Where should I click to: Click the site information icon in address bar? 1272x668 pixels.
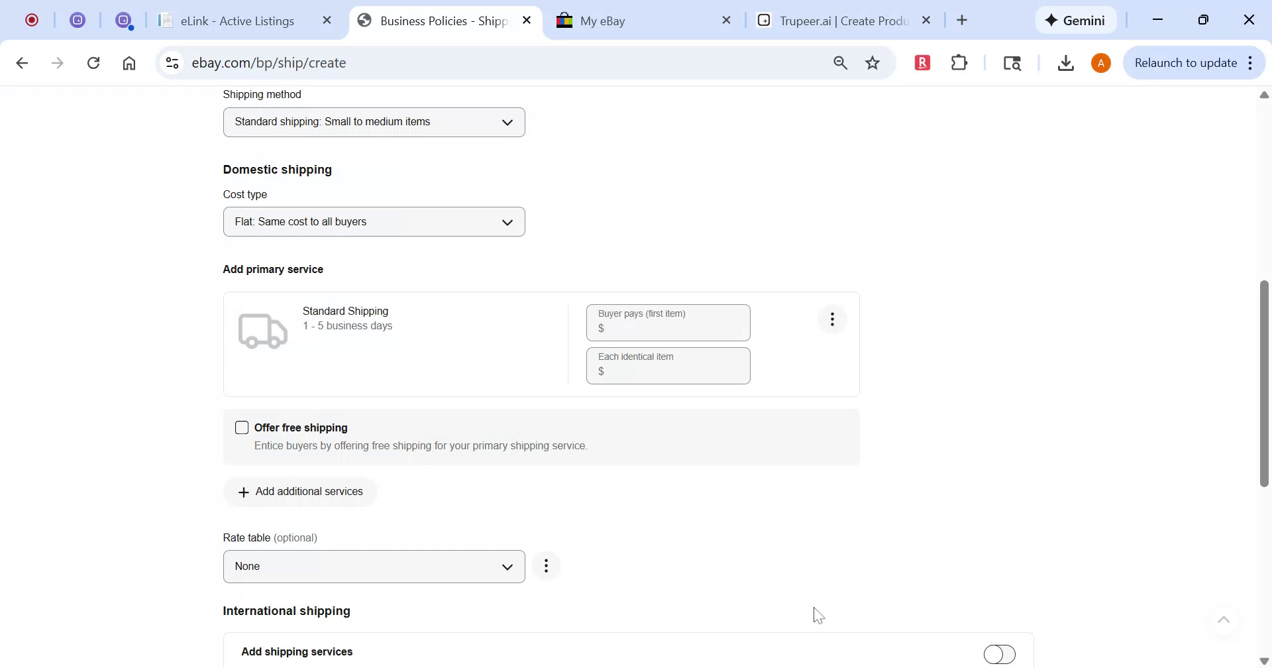[172, 62]
